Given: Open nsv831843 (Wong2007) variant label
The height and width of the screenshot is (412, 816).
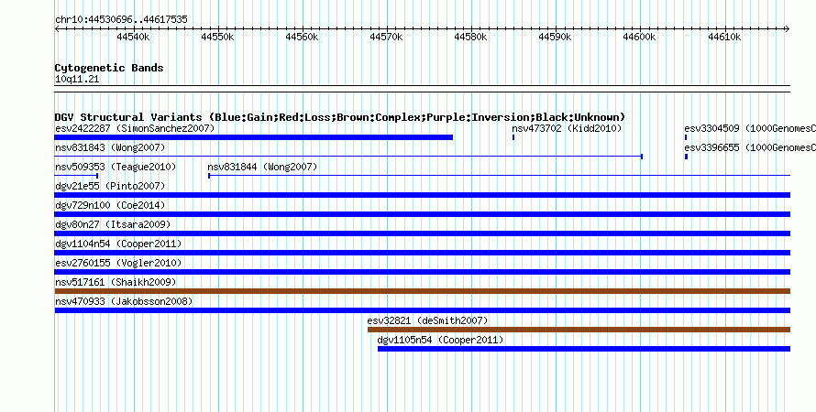Looking at the screenshot, I should click(x=110, y=147).
